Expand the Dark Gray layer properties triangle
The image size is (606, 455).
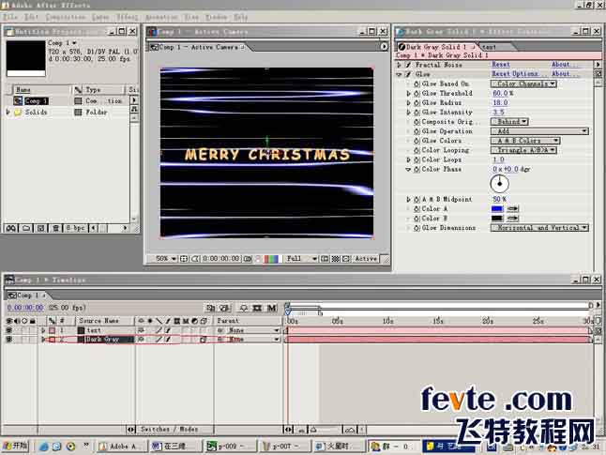tap(43, 340)
